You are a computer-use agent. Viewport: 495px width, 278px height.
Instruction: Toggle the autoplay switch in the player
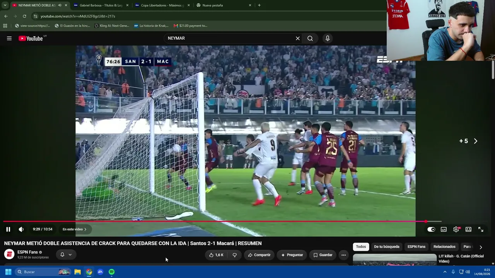(431, 229)
